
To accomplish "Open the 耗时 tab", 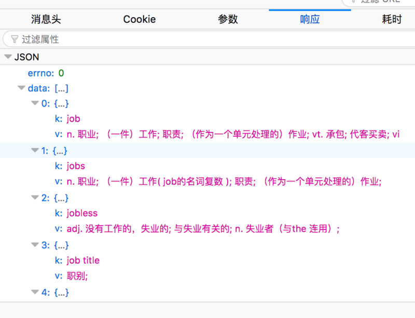I will pyautogui.click(x=392, y=19).
